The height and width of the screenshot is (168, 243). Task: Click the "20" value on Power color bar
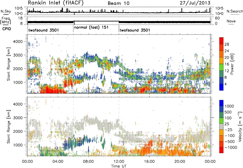pyautogui.click(x=227, y=58)
